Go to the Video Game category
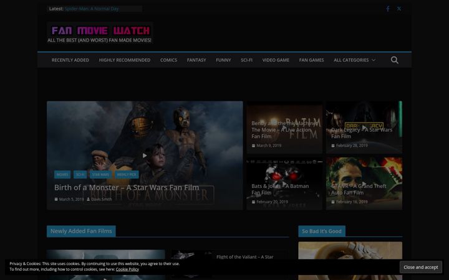This screenshot has height=280, width=449. tap(276, 60)
